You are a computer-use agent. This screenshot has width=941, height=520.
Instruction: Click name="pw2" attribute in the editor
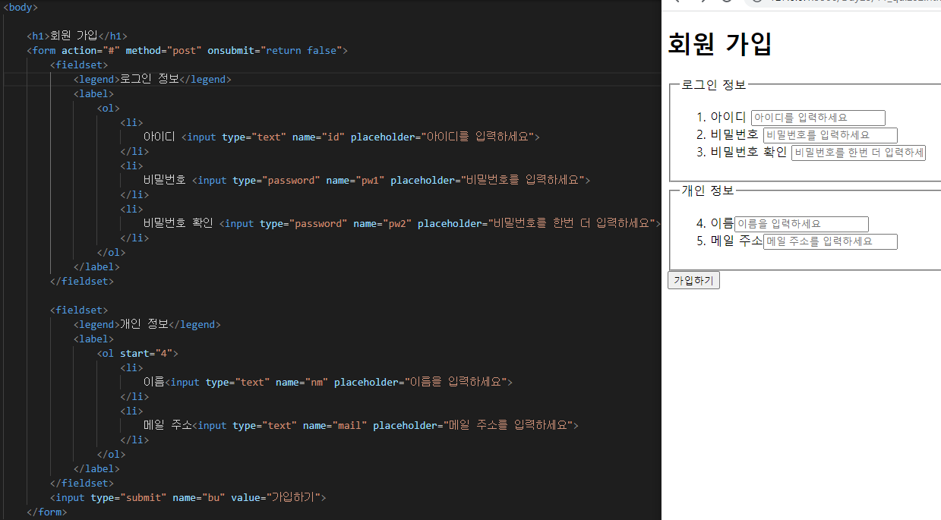(x=382, y=223)
